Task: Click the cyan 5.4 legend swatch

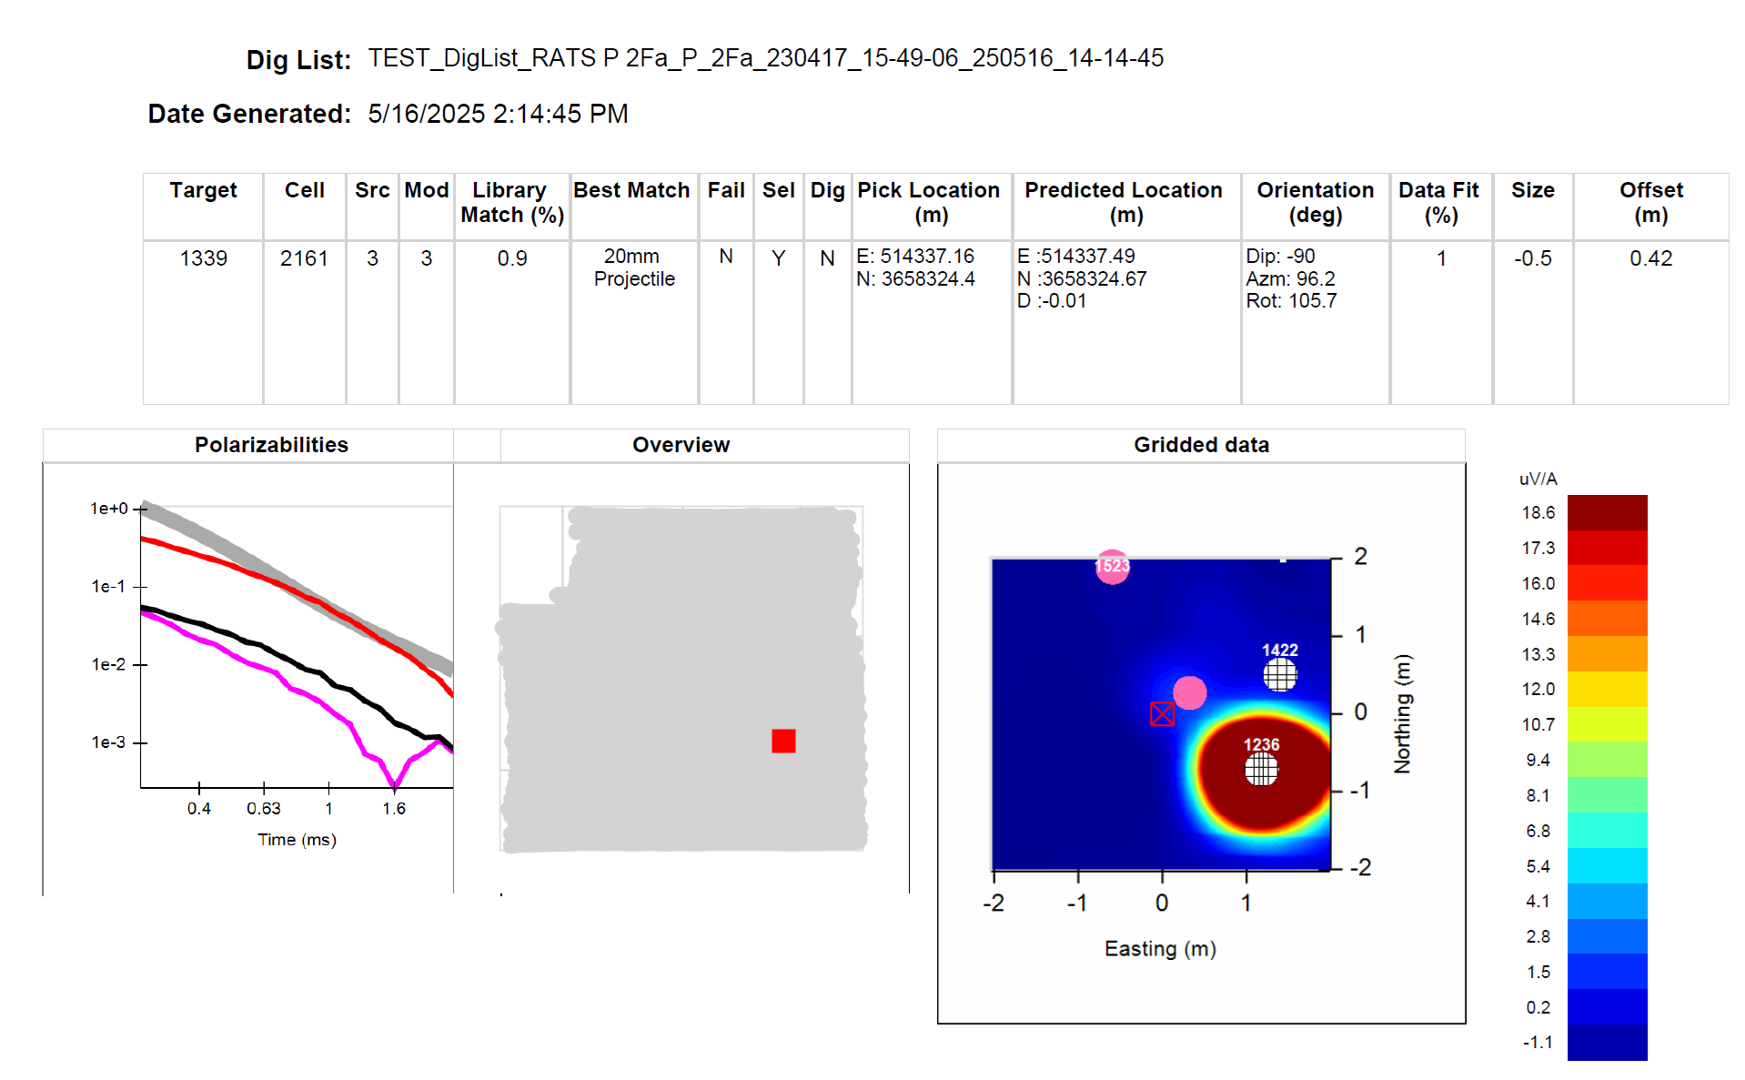Action: coord(1607,865)
